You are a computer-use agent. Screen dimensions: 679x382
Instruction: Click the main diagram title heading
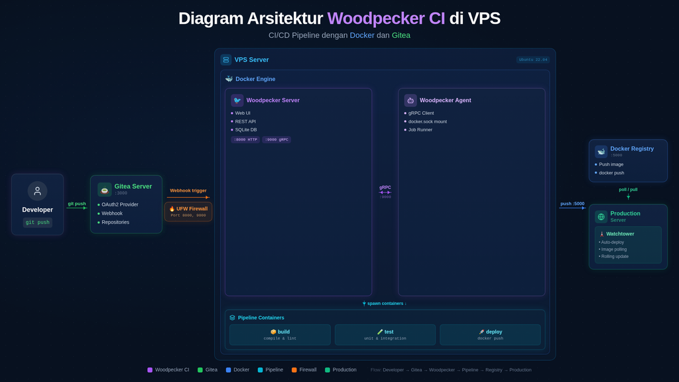[x=339, y=19]
